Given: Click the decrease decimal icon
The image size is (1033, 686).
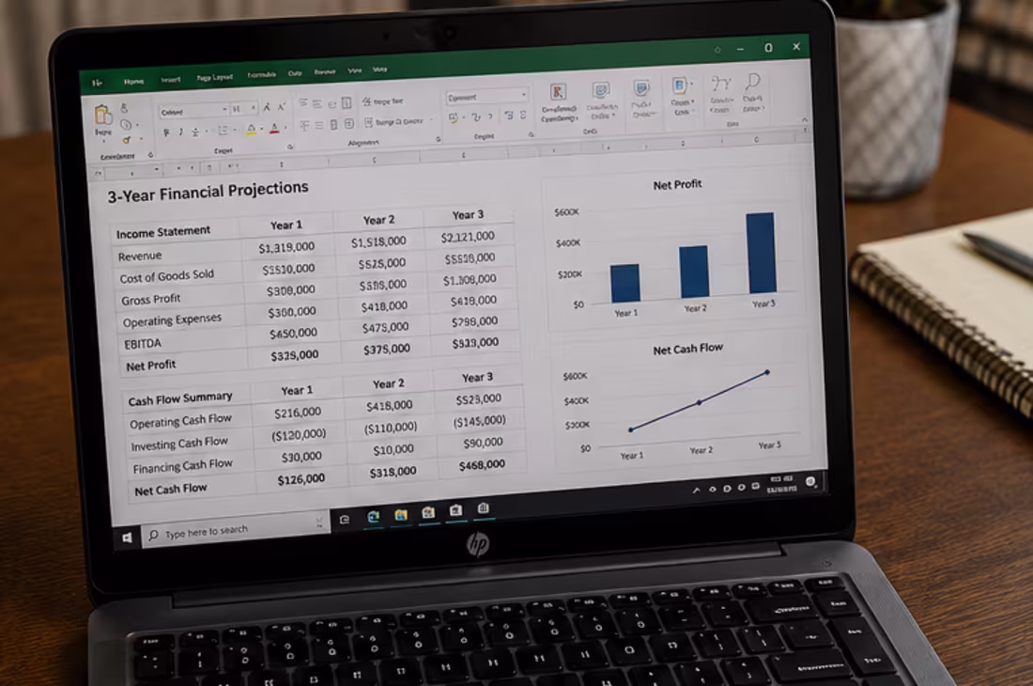Looking at the screenshot, I should point(523,116).
